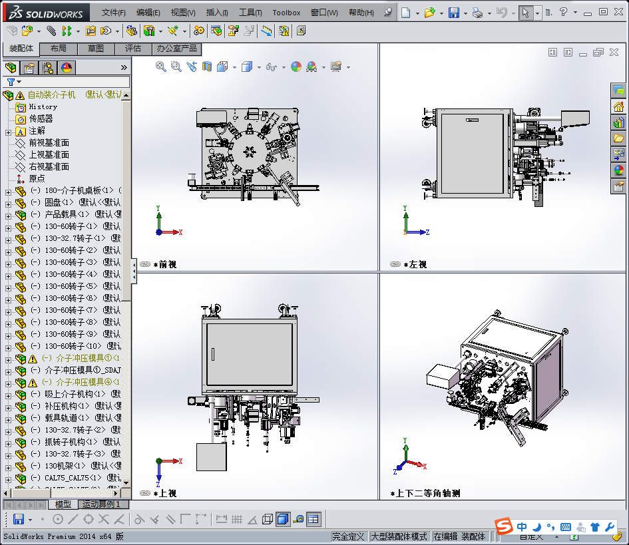Click the *左视 view label link
Image resolution: width=629 pixels, height=545 pixels.
[415, 264]
